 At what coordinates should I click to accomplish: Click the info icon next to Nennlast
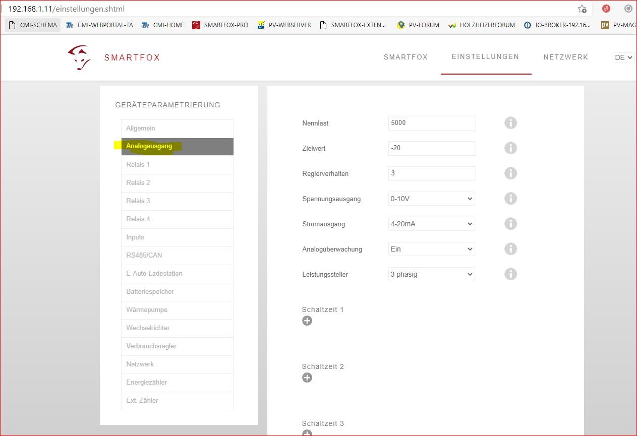coord(510,123)
